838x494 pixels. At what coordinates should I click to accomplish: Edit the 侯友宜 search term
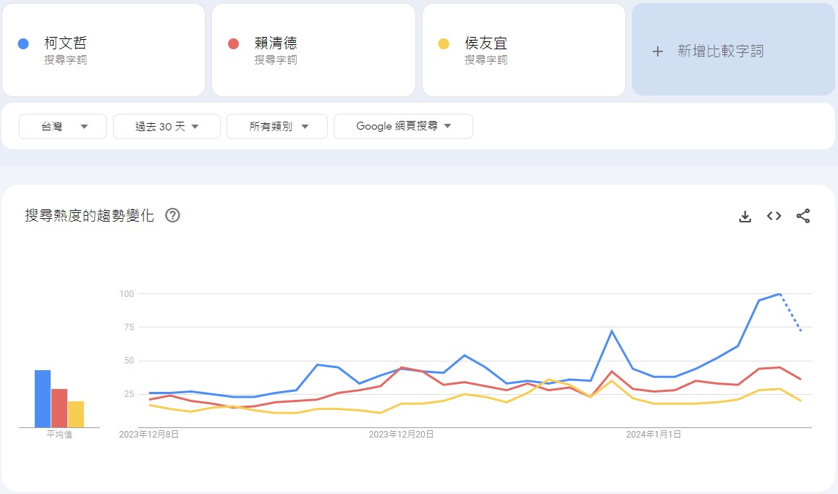coord(524,50)
